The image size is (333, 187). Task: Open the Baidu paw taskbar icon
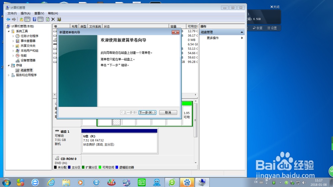pos(187,182)
